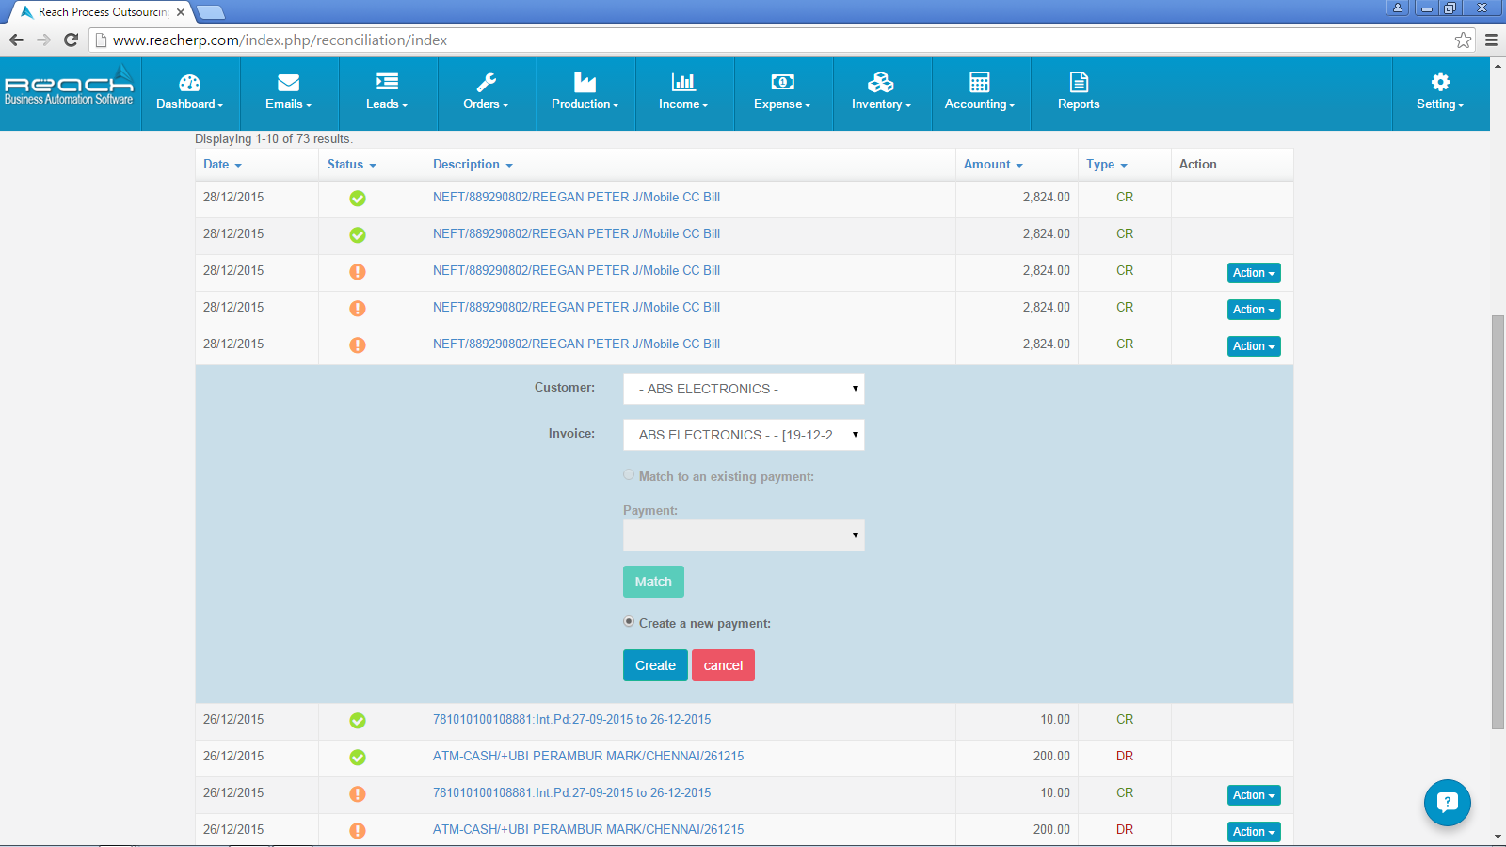Open first NEFT Mobile CC Bill link

coord(576,197)
